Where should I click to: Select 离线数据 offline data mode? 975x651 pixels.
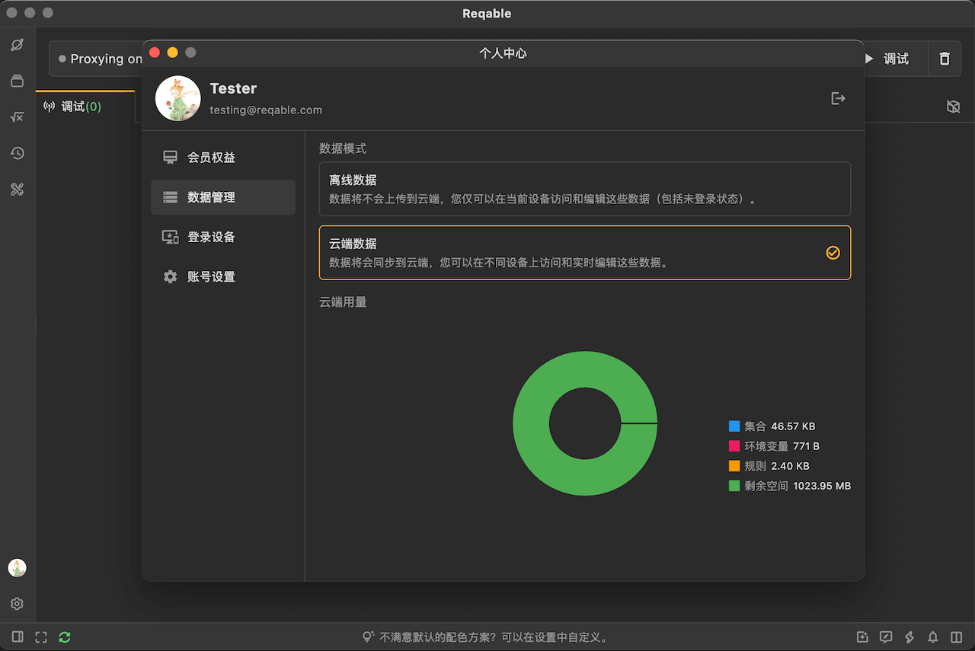[x=584, y=189]
